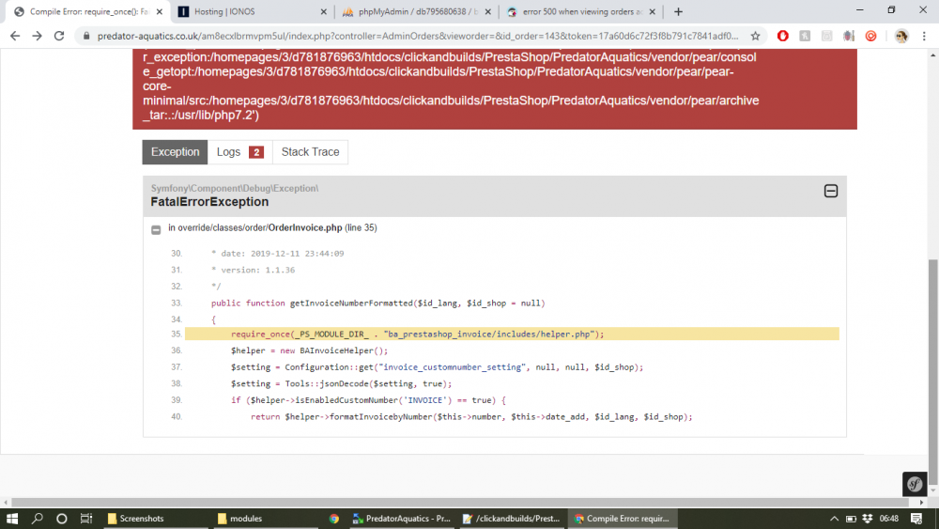939x529 pixels.
Task: Click highlighted require_once line 35
Action: pos(512,334)
